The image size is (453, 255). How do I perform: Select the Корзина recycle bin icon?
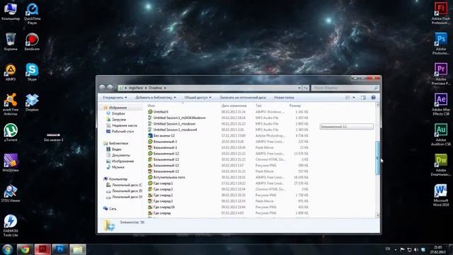pos(11,42)
